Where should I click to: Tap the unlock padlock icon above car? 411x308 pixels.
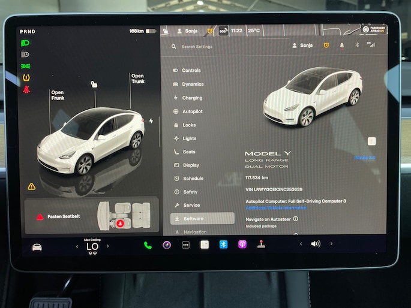pyautogui.click(x=94, y=84)
